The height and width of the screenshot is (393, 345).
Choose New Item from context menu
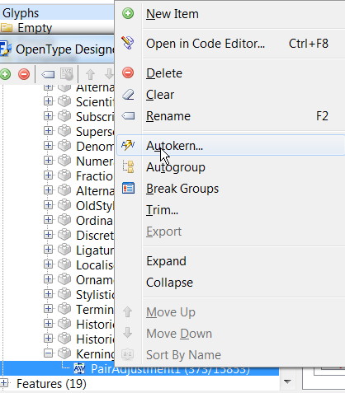pyautogui.click(x=172, y=14)
